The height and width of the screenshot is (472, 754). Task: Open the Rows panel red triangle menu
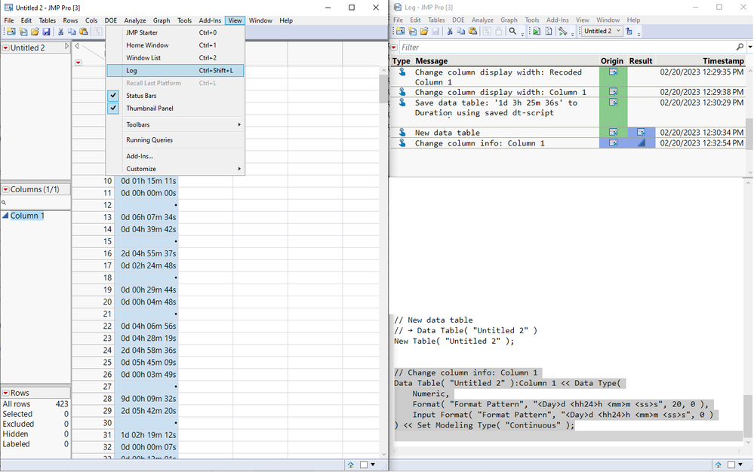6,393
